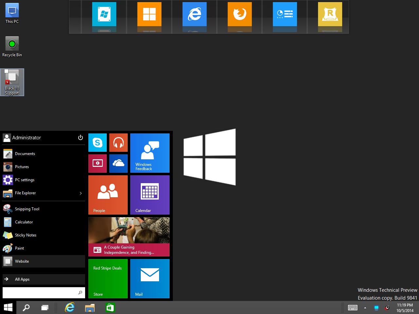Open the Windows Feedback tile
The image size is (419, 314).
pyautogui.click(x=150, y=153)
